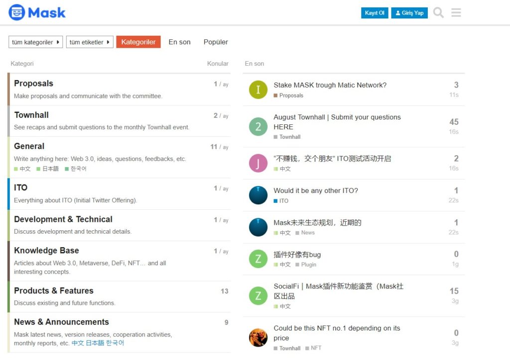Click 中文 tag under SocialFi topic
This screenshot has height=358, width=510.
coord(282,306)
